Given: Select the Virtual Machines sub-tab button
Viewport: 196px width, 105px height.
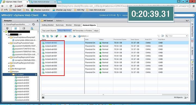Looking at the screenshot, I should [64, 31].
